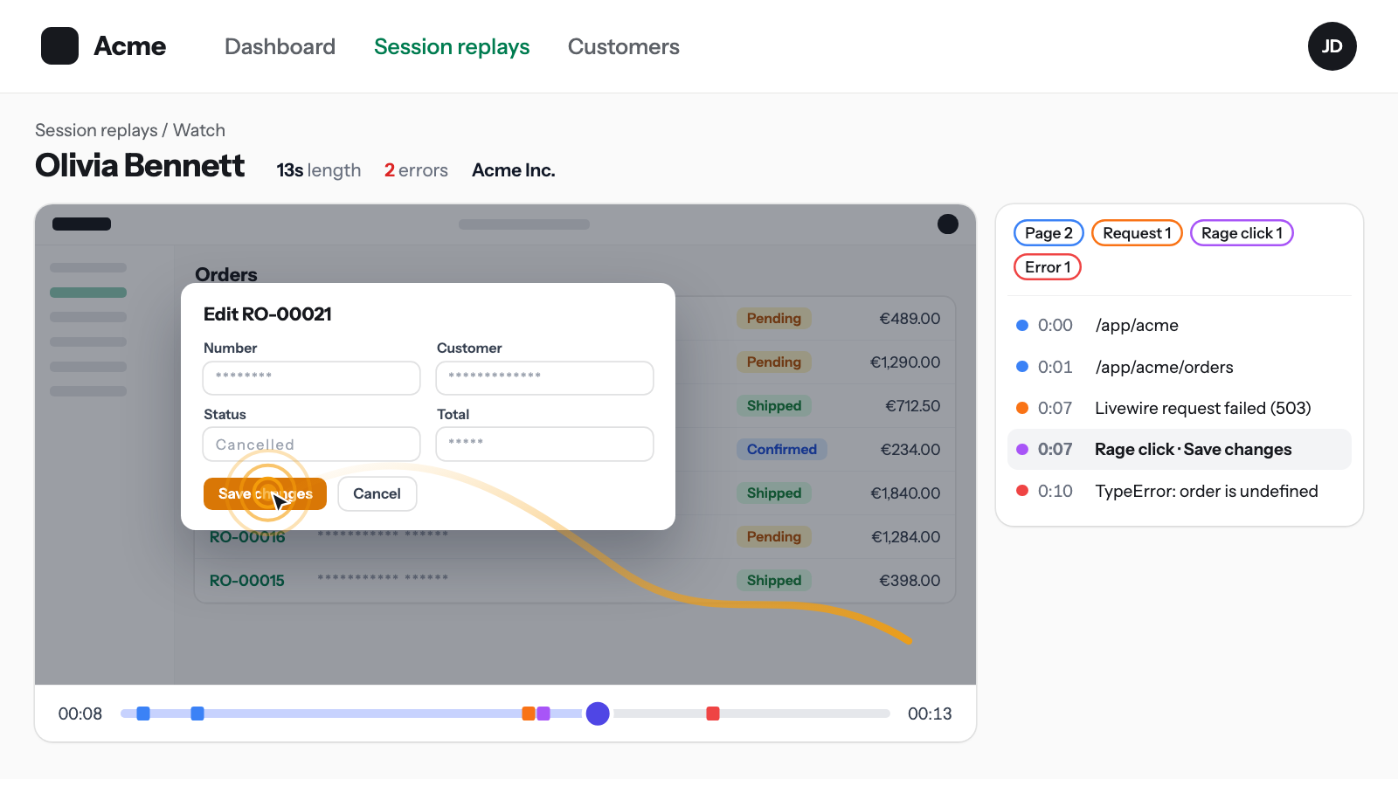The width and height of the screenshot is (1398, 786).
Task: Switch to the Customers tab
Action: [x=623, y=46]
